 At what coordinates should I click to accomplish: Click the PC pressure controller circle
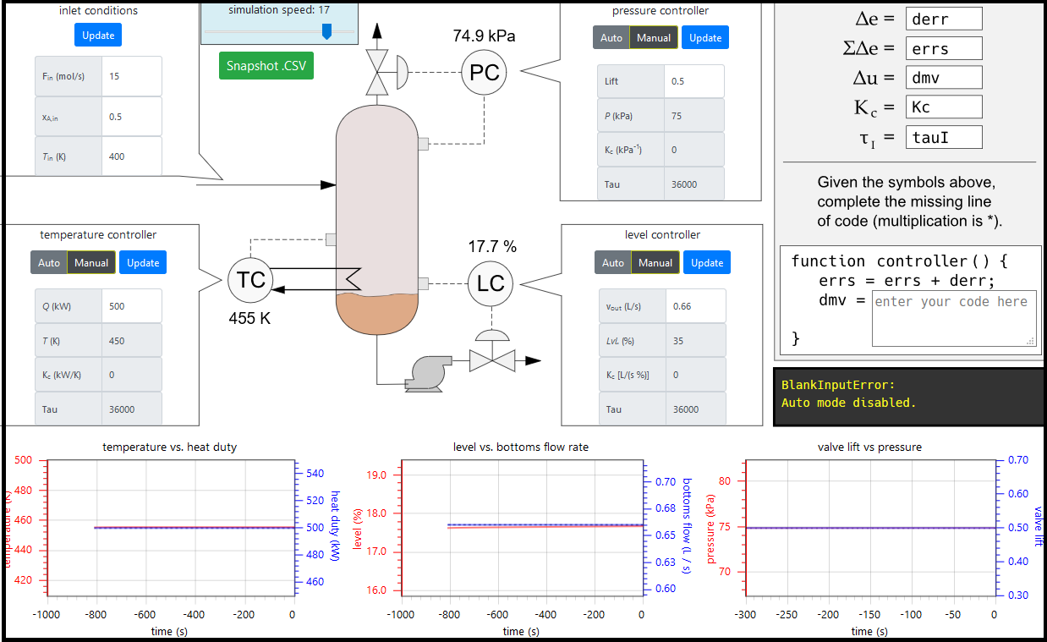(x=485, y=73)
